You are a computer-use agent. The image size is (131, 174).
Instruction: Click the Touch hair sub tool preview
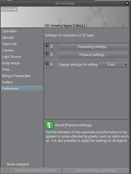tap(65, 17)
